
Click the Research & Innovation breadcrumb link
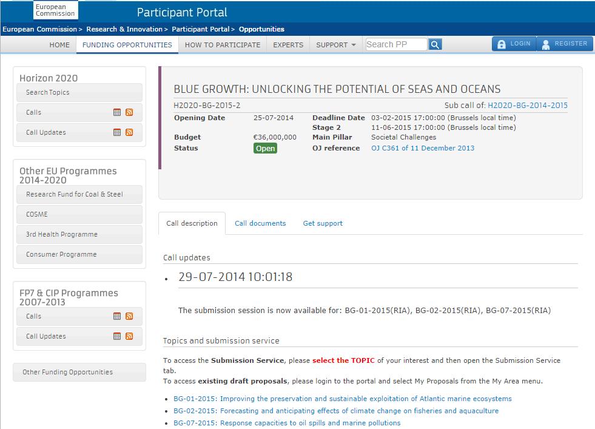point(124,29)
